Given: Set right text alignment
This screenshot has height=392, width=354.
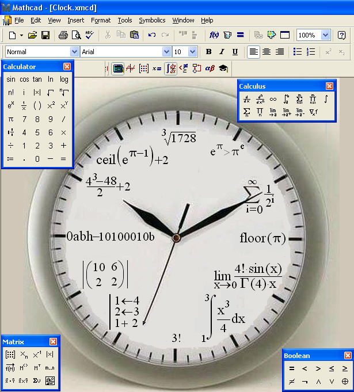Looking at the screenshot, I should pos(280,52).
